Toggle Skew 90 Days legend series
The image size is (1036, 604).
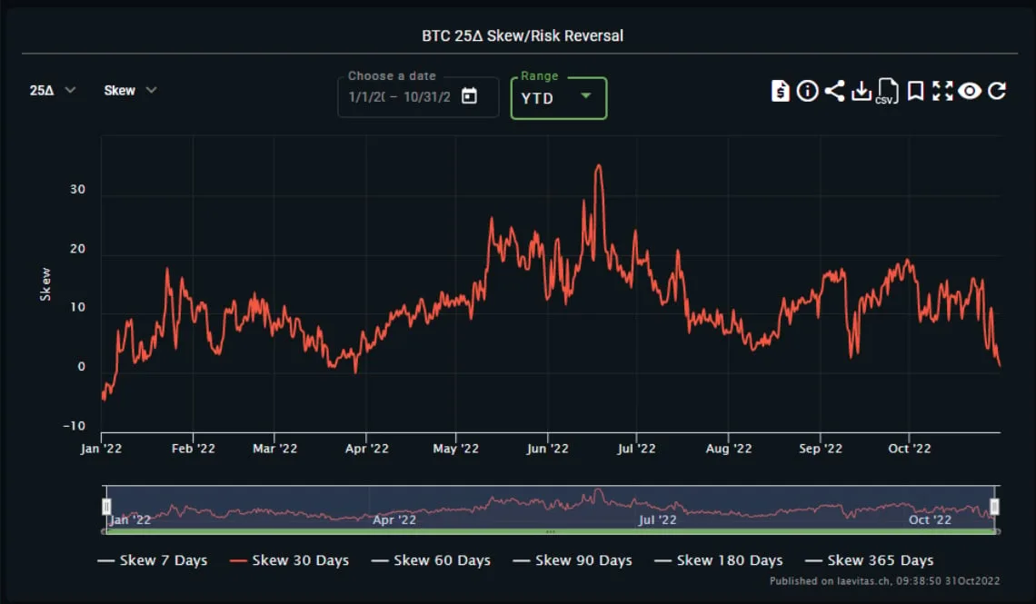[x=573, y=560]
